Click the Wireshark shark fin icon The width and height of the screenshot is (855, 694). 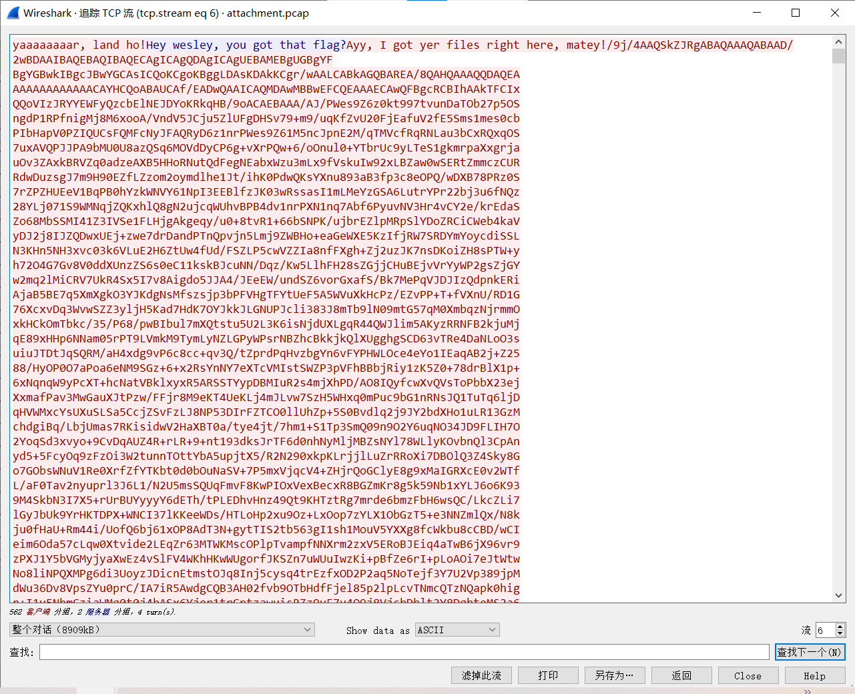(13, 13)
